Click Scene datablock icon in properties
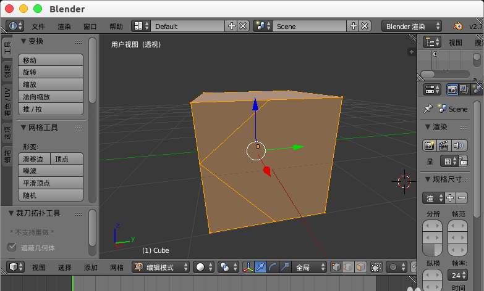Screen dimensions: 484x291 (443, 109)
